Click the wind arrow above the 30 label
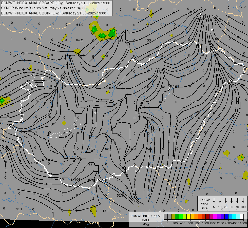The width and height of the screenshot is (248, 228). [x=231, y=200]
